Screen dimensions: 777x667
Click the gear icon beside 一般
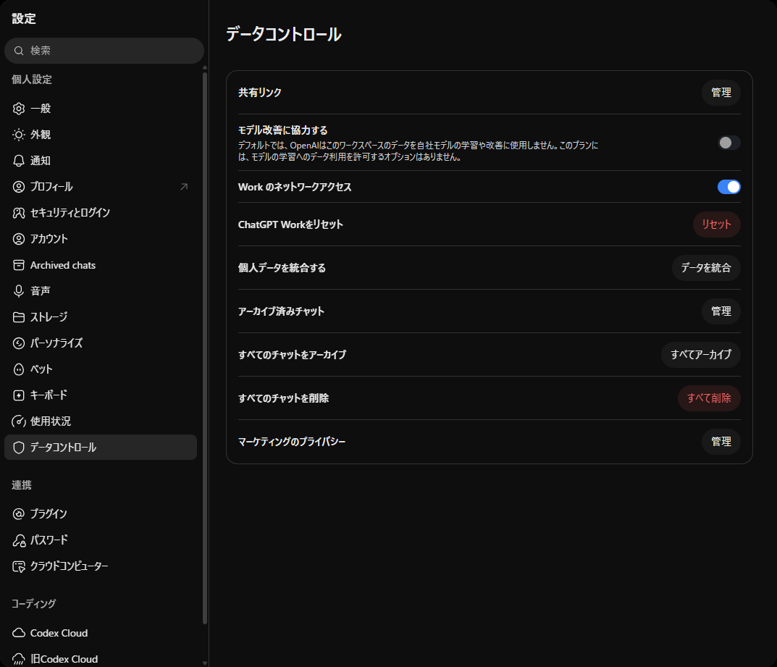[x=19, y=109]
